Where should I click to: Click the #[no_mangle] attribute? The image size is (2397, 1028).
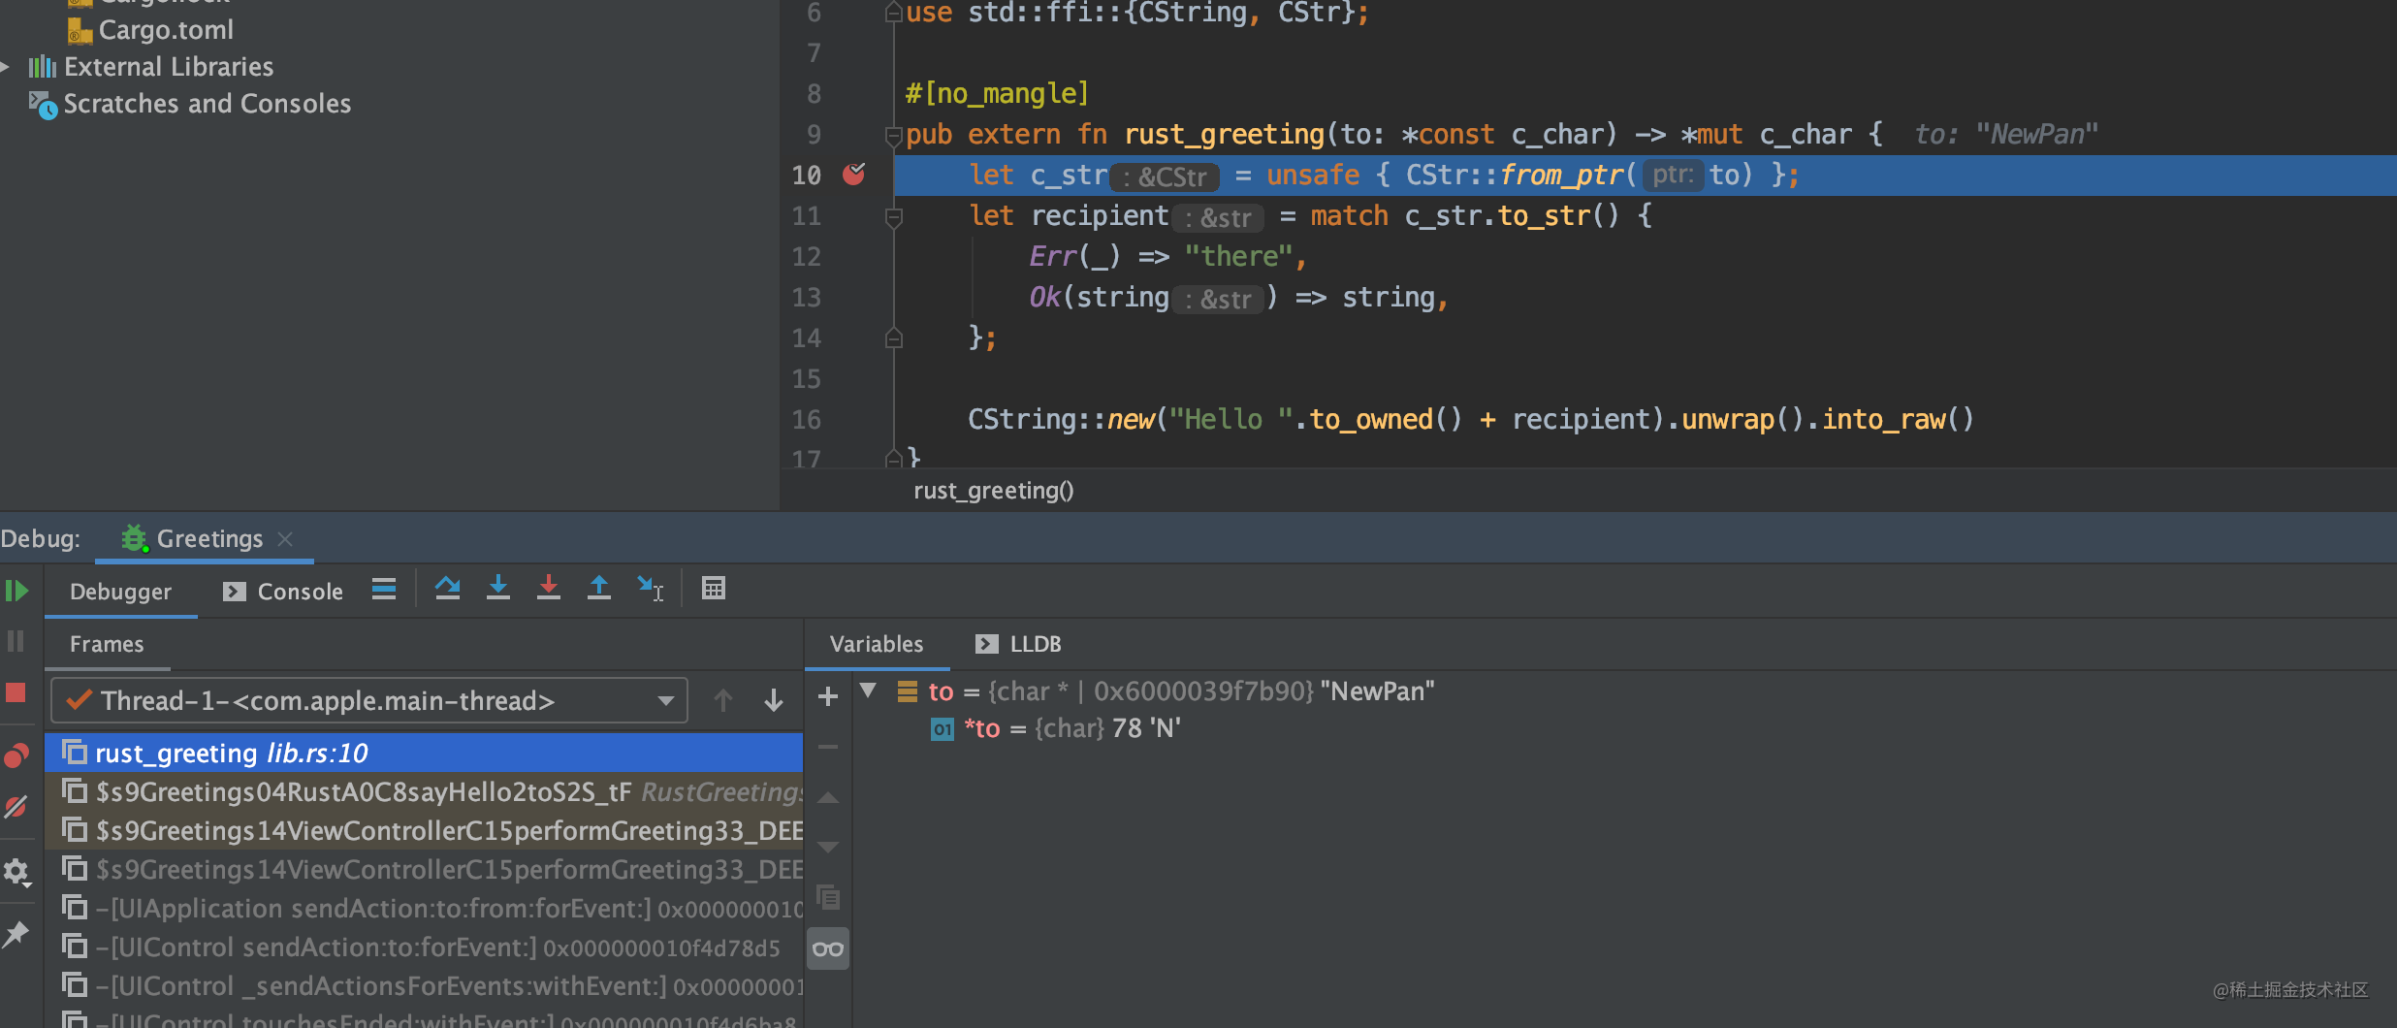997,94
